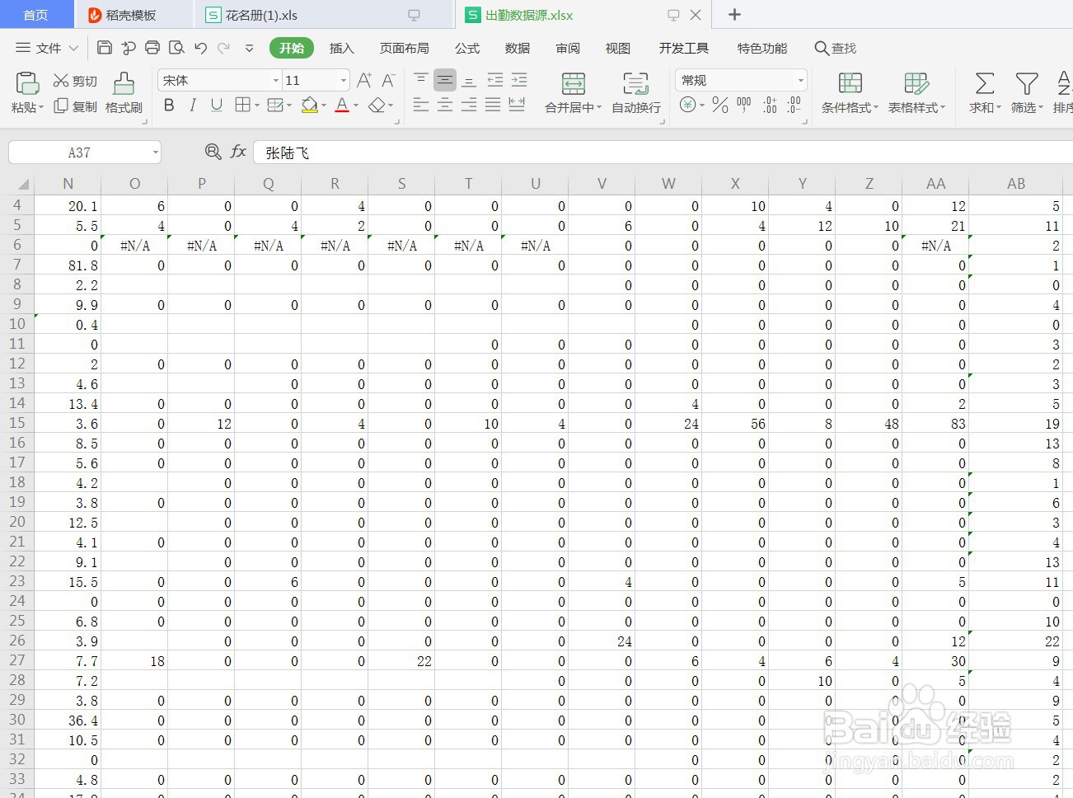Click the 条件格式 (conditional formatting) icon

click(x=848, y=91)
